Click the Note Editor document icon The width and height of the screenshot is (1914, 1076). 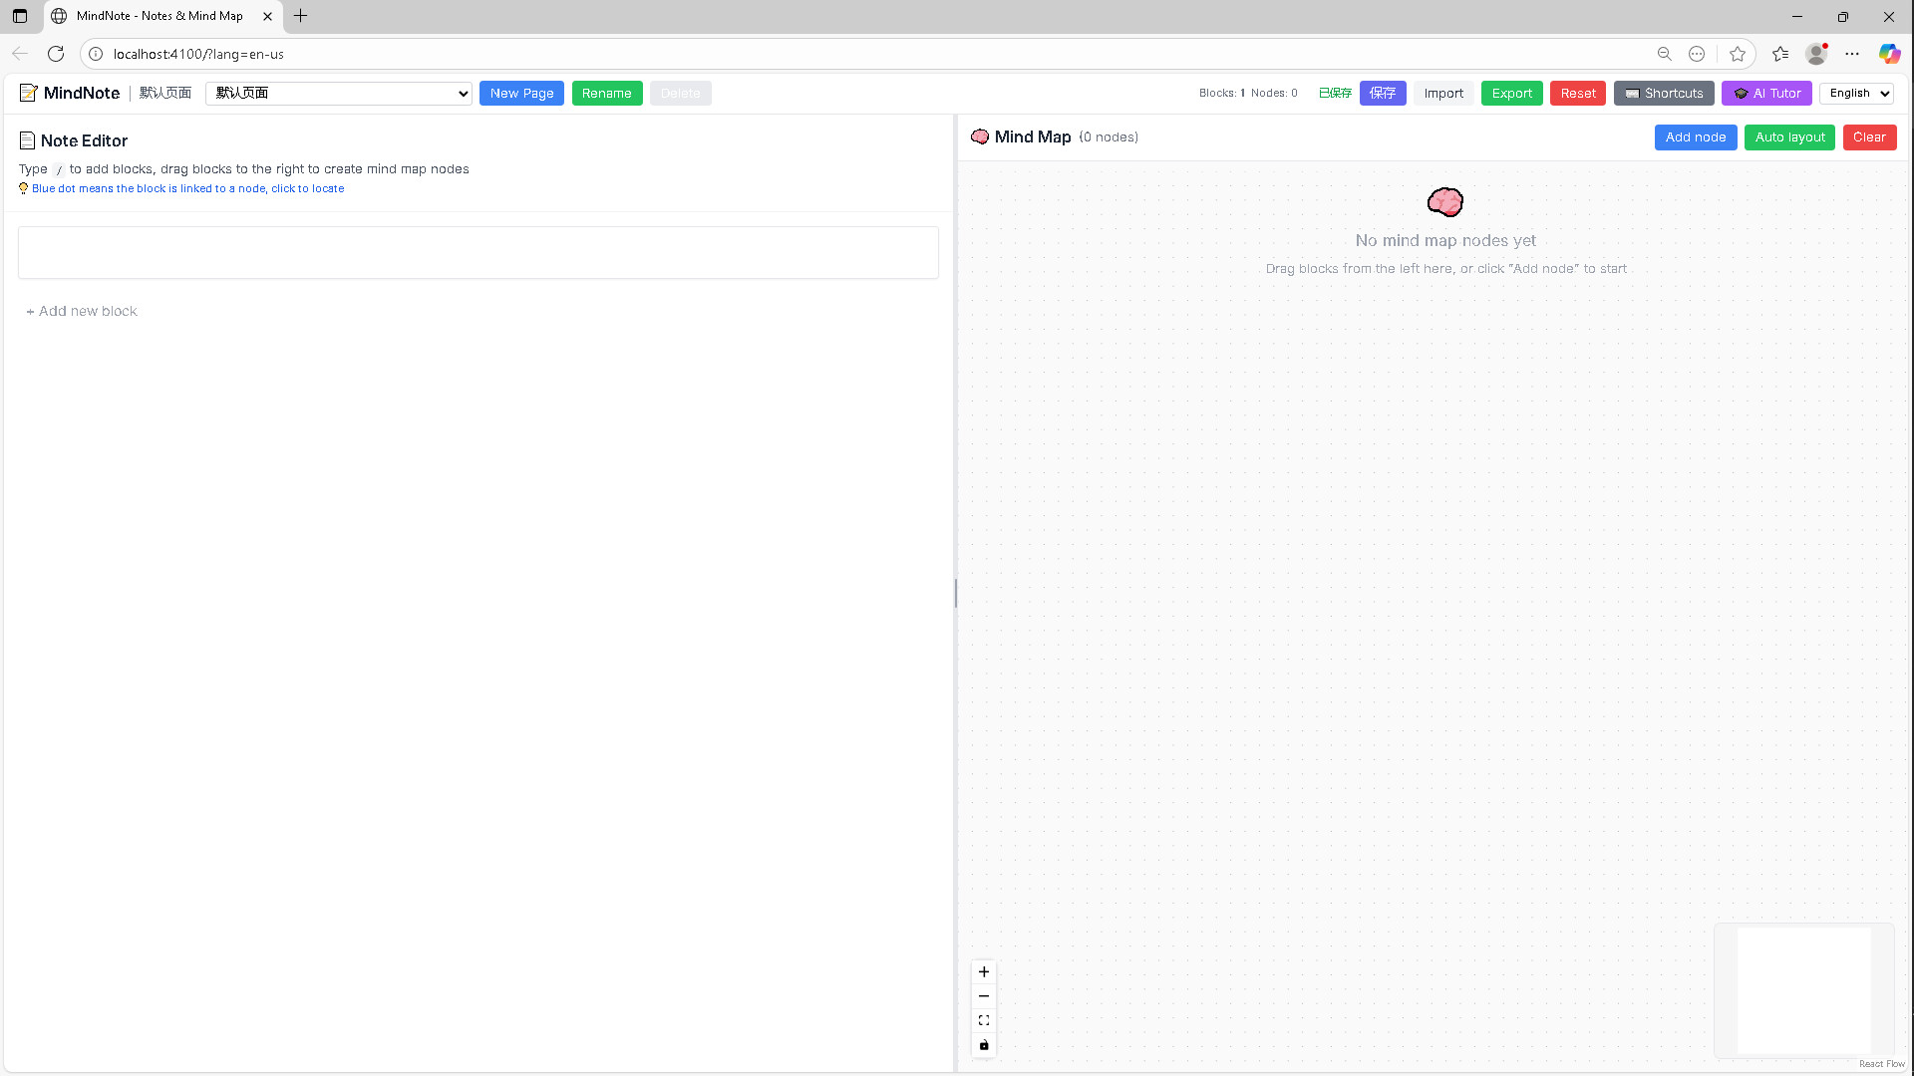point(28,140)
